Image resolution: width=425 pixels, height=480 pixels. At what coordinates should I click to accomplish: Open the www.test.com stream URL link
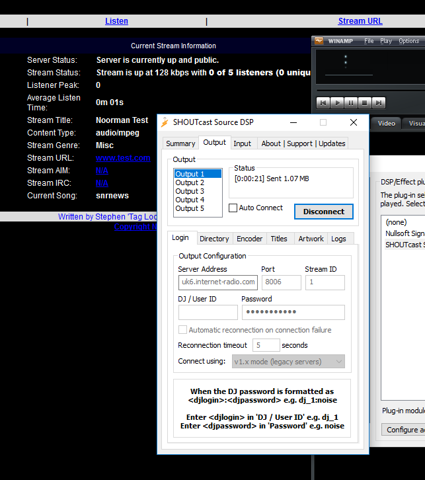click(x=123, y=158)
